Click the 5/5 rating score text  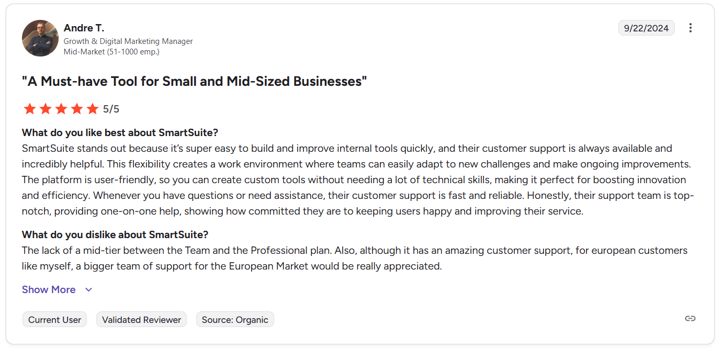(111, 109)
